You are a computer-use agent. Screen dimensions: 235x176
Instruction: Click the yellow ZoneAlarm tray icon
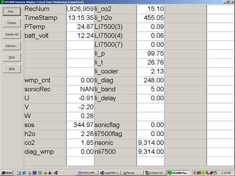(x=203, y=173)
